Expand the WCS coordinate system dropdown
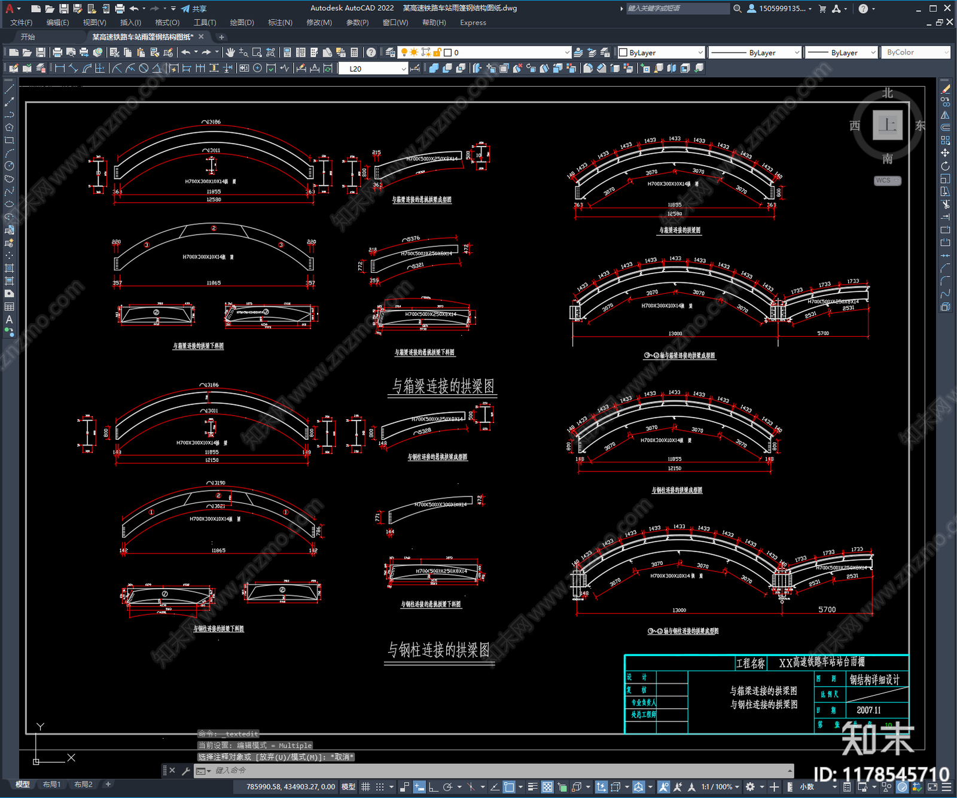The image size is (957, 798). pyautogui.click(x=888, y=181)
